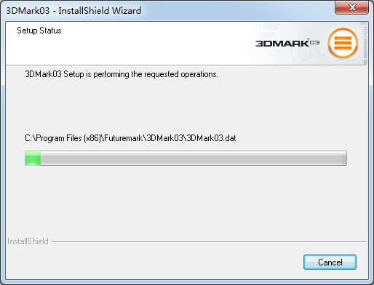Click the orange circular 3DMark logo icon

point(343,43)
